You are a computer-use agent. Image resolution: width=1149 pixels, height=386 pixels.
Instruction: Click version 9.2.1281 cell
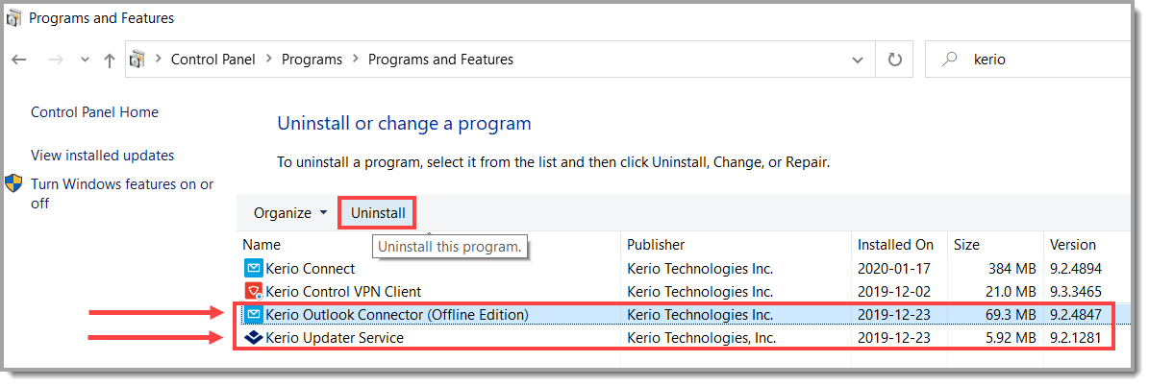[1076, 338]
